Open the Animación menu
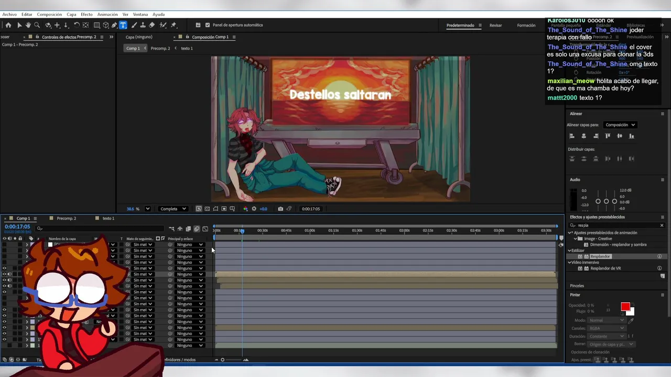Image resolution: width=671 pixels, height=377 pixels. point(107,15)
